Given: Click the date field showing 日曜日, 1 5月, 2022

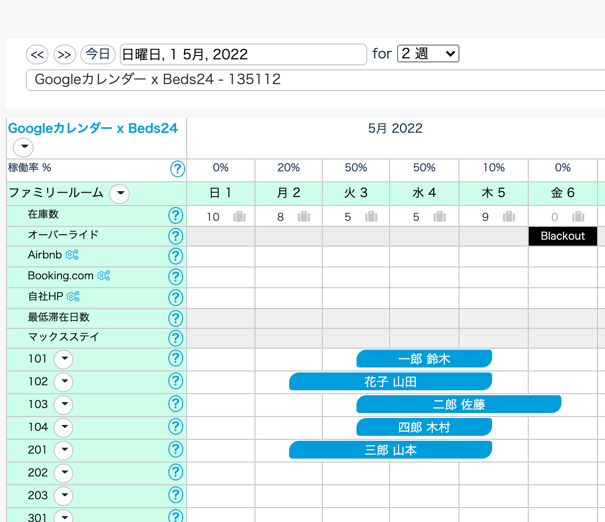Looking at the screenshot, I should (243, 54).
